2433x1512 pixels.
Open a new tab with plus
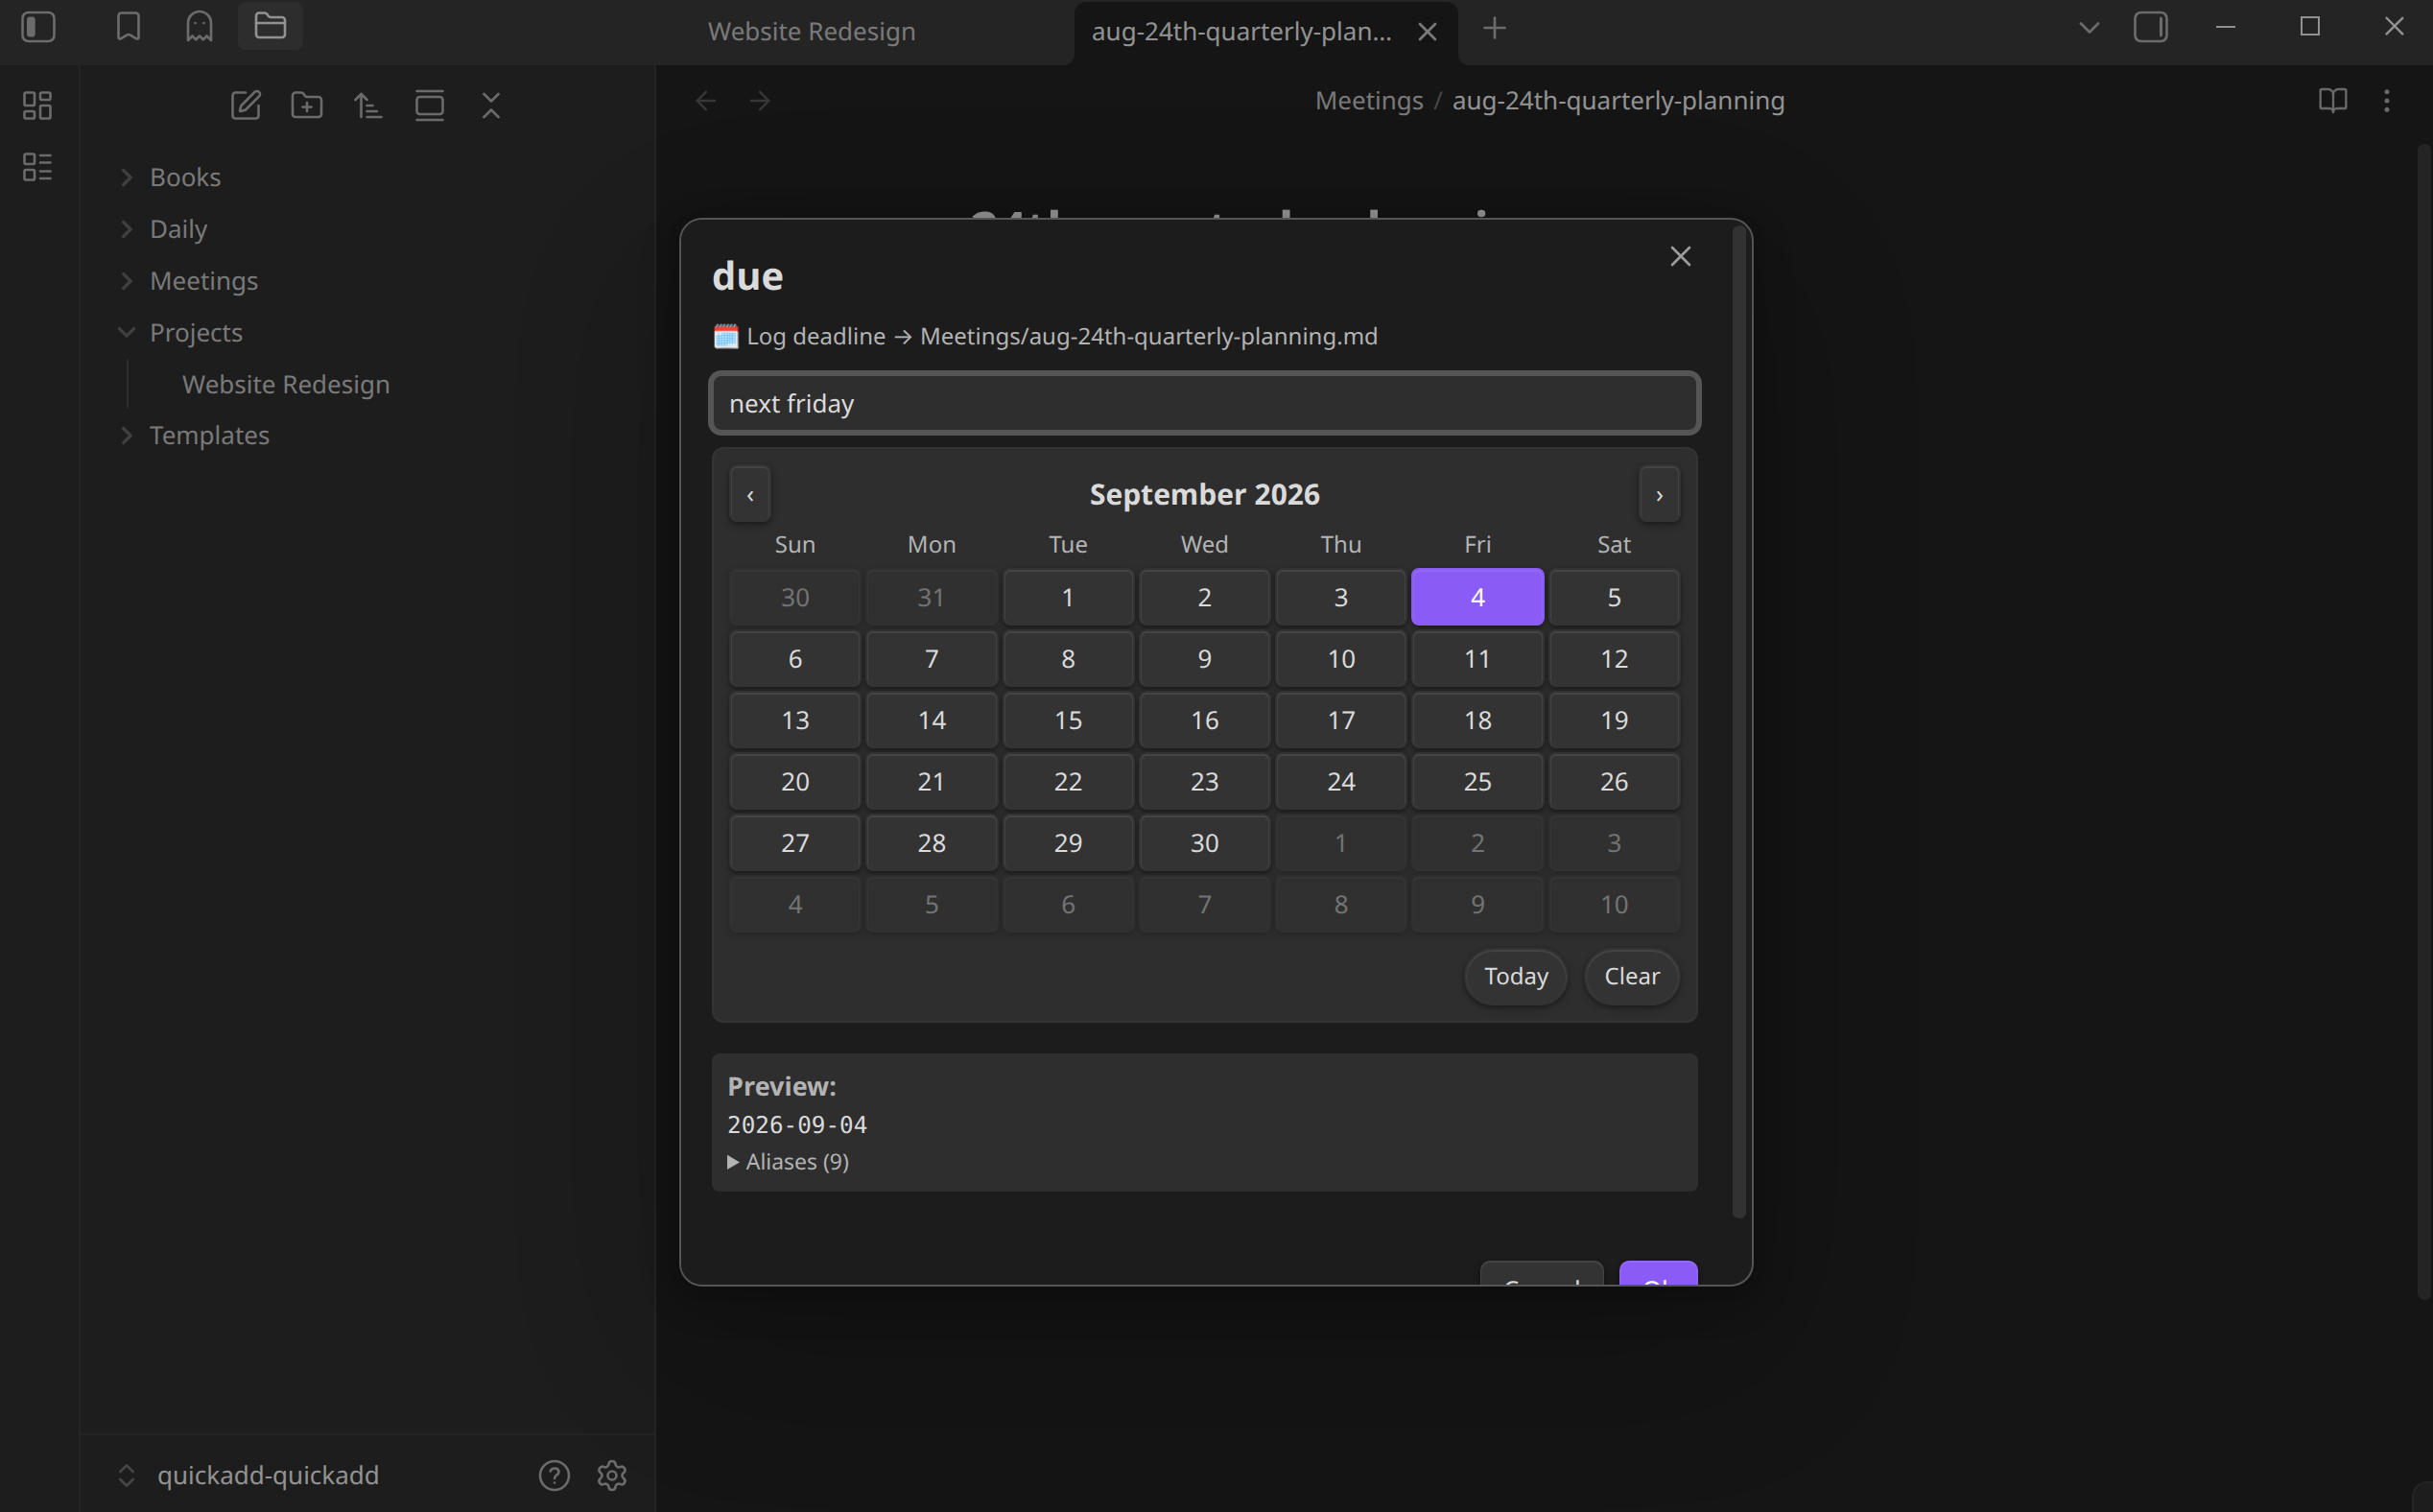tap(1494, 29)
